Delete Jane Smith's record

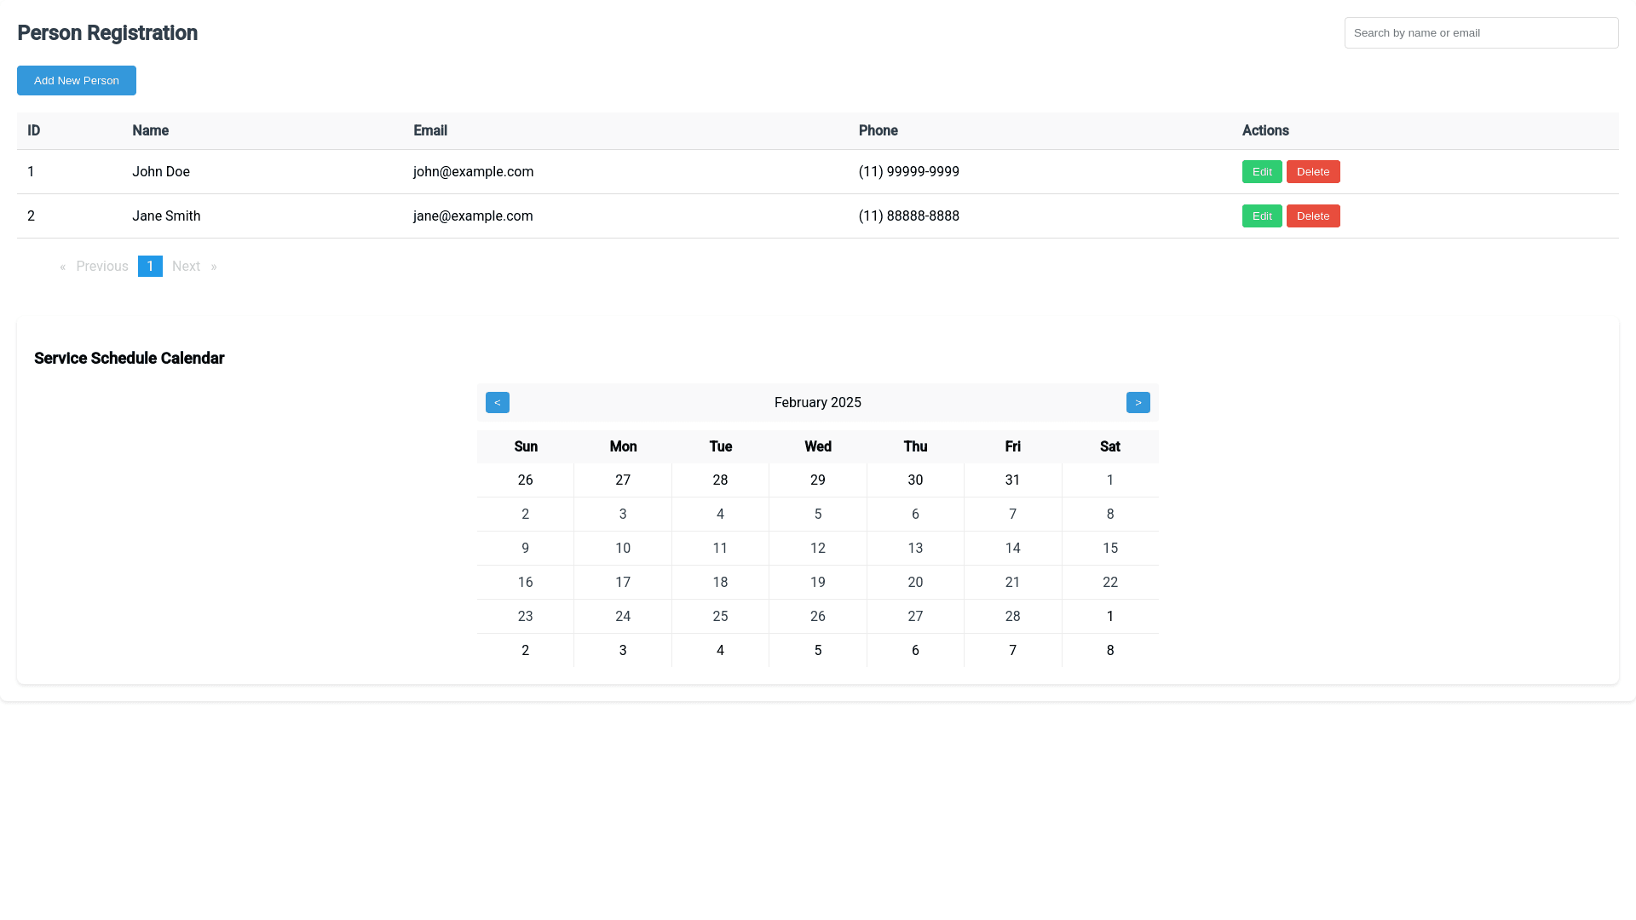click(x=1312, y=216)
